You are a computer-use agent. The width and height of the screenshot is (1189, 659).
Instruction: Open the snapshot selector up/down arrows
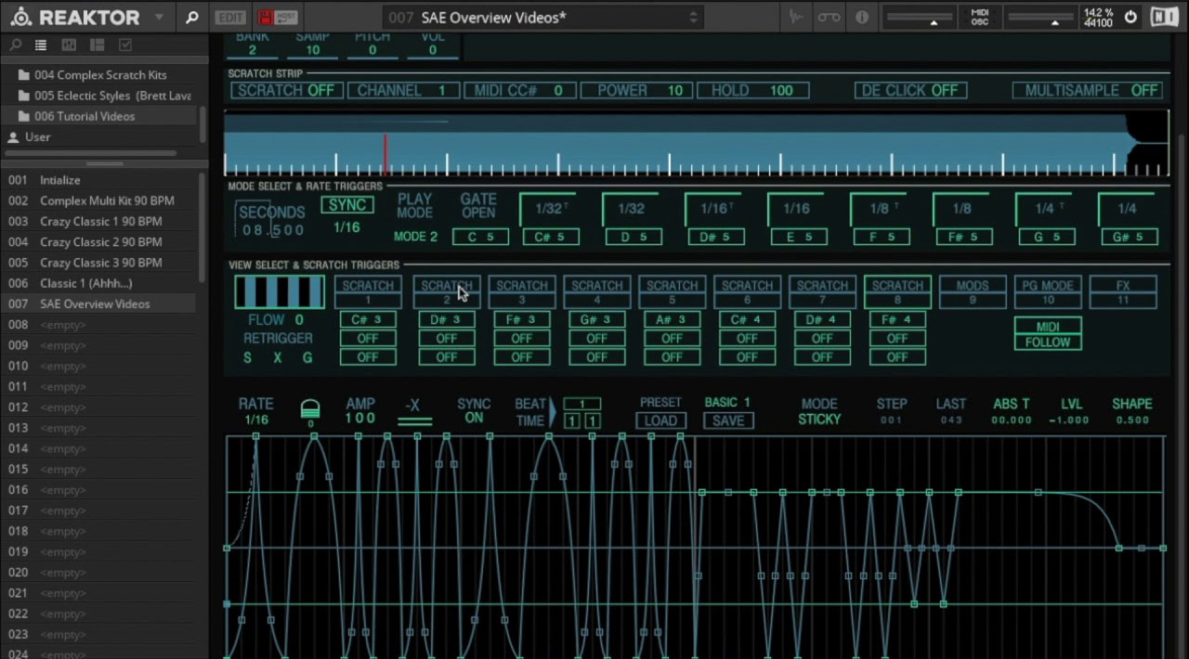click(x=693, y=17)
